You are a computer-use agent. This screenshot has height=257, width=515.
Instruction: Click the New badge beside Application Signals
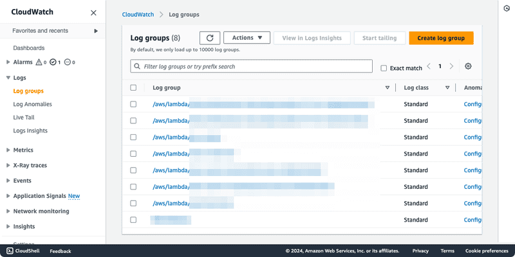(x=74, y=196)
